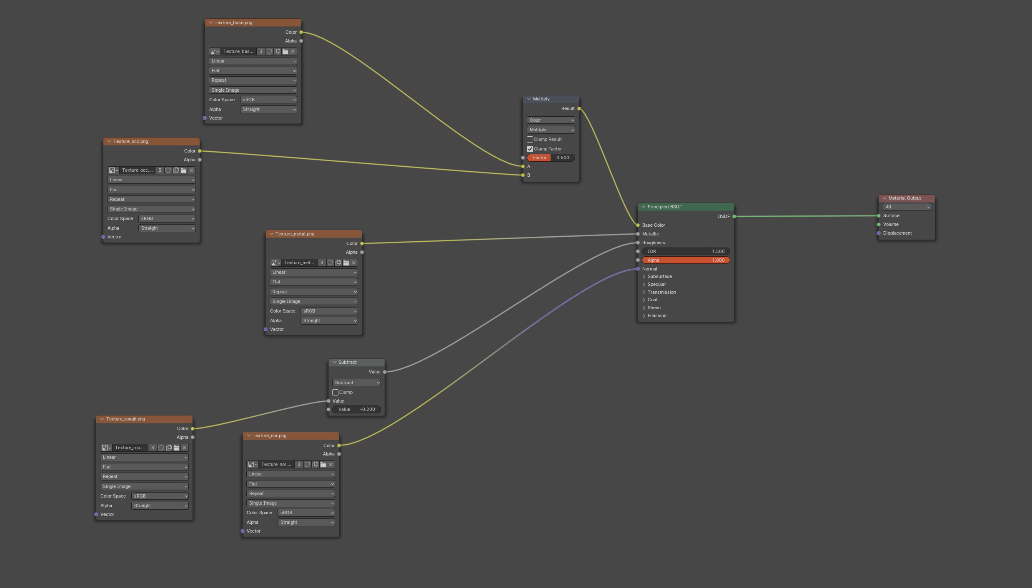This screenshot has height=588, width=1032.
Task: Enable Clamp Result checkbox in Multiply node
Action: click(x=530, y=140)
